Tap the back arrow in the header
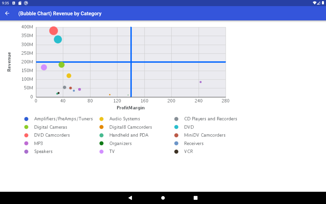This screenshot has height=204, width=326. click(7, 14)
